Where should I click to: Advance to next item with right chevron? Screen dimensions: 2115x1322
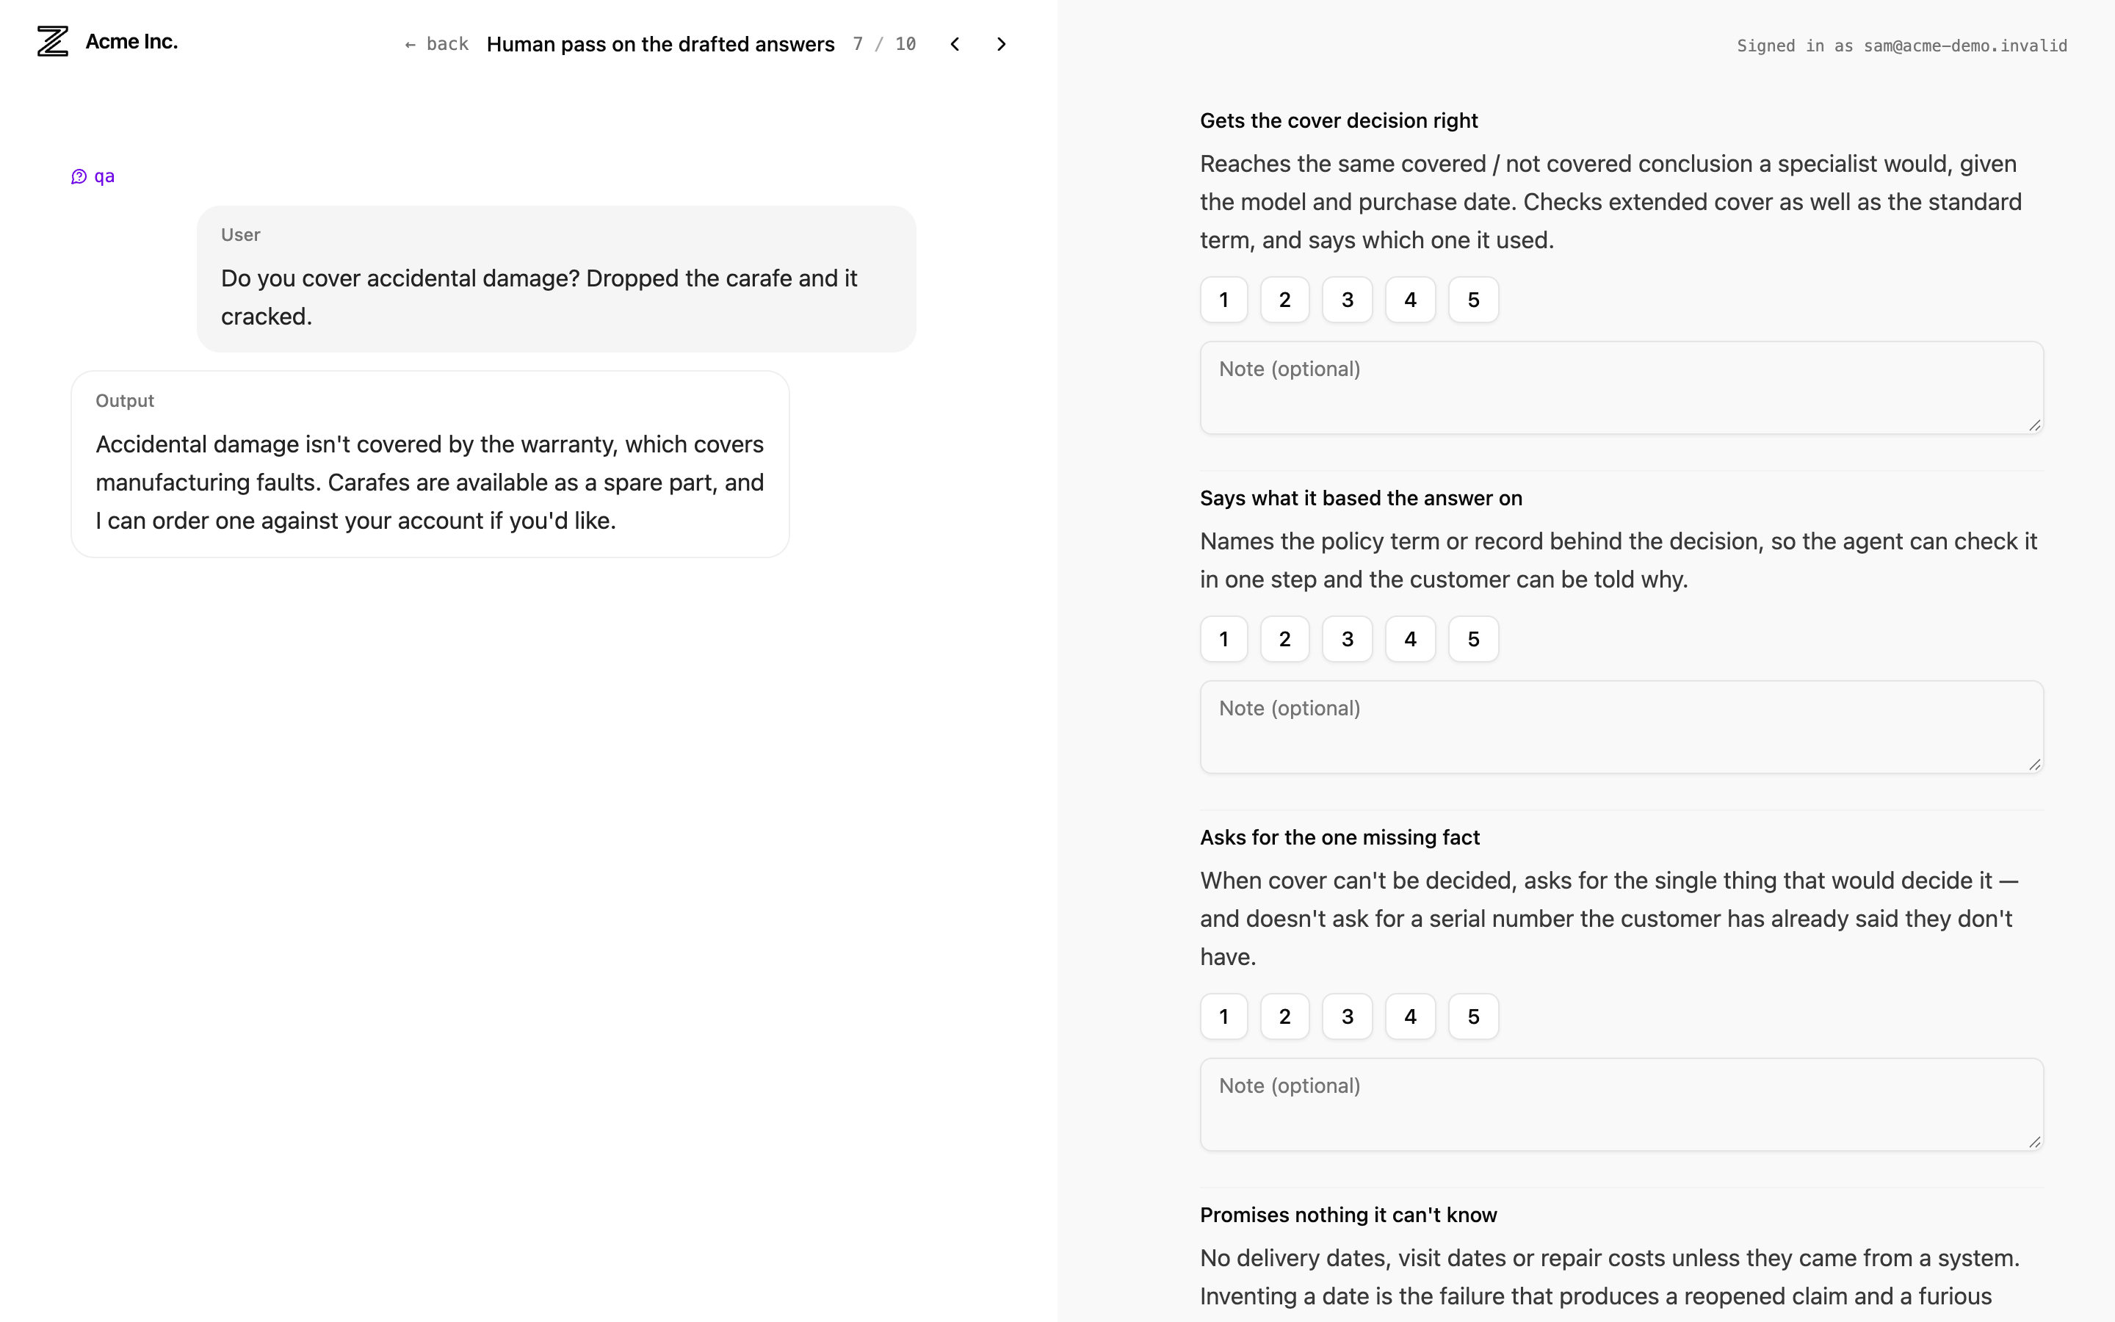(x=1002, y=44)
